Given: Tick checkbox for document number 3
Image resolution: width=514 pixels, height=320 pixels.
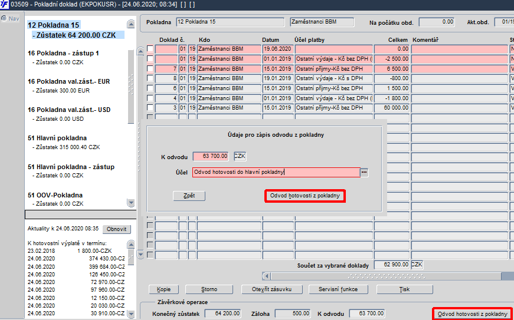Looking at the screenshot, I should pyautogui.click(x=150, y=108).
